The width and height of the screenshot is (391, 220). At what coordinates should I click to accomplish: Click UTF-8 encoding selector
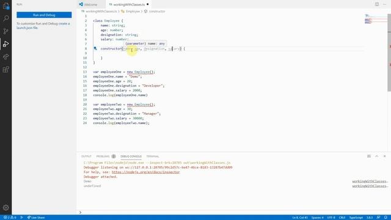331,218
